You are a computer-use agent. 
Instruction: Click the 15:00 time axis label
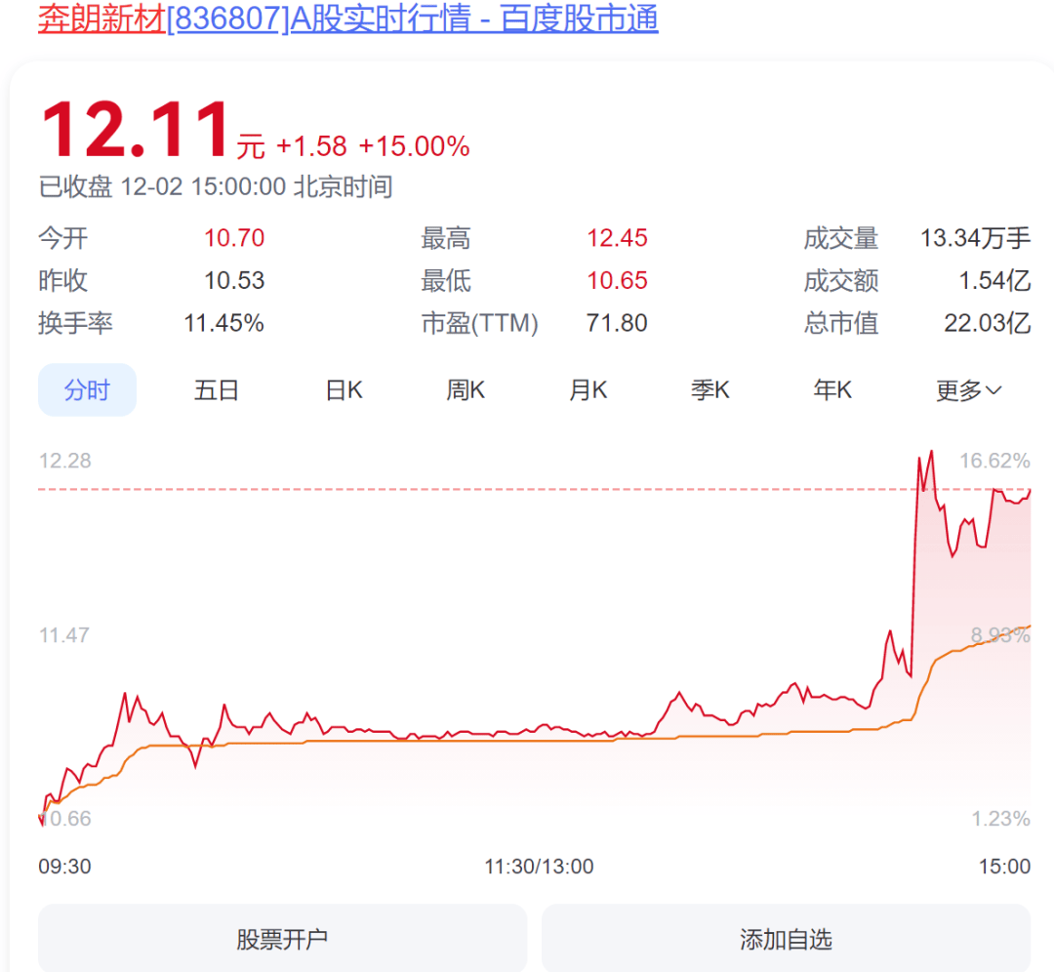[1004, 866]
